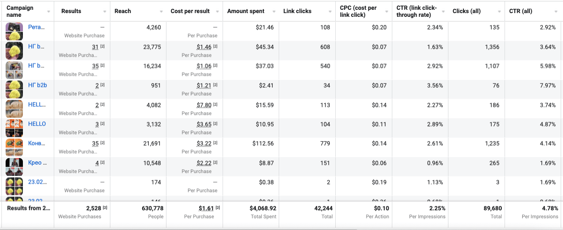The width and height of the screenshot is (563, 230).
Task: Open the HELLO campaign name link
Action: pyautogui.click(x=37, y=124)
